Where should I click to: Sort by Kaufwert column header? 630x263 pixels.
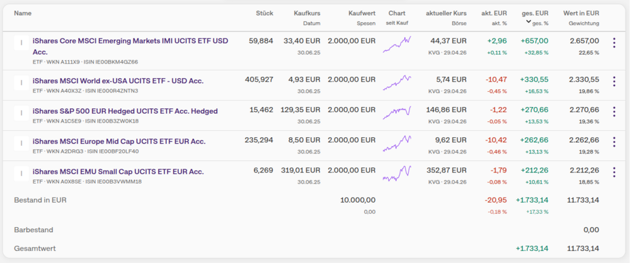pyautogui.click(x=362, y=13)
